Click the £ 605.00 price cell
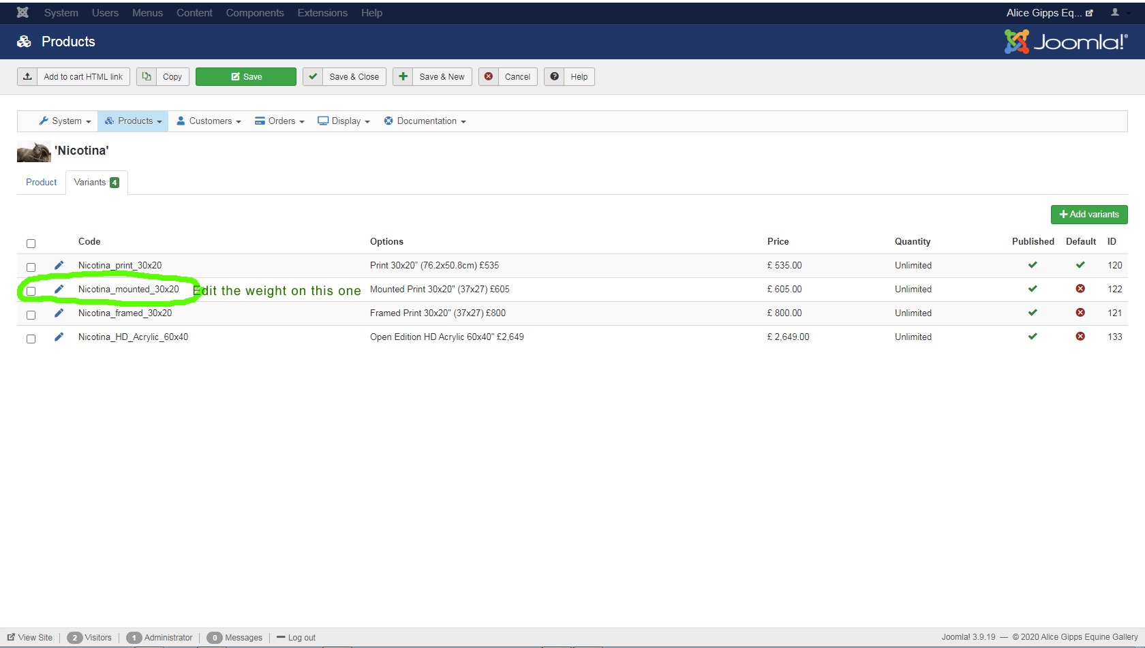This screenshot has width=1145, height=648. click(x=784, y=289)
